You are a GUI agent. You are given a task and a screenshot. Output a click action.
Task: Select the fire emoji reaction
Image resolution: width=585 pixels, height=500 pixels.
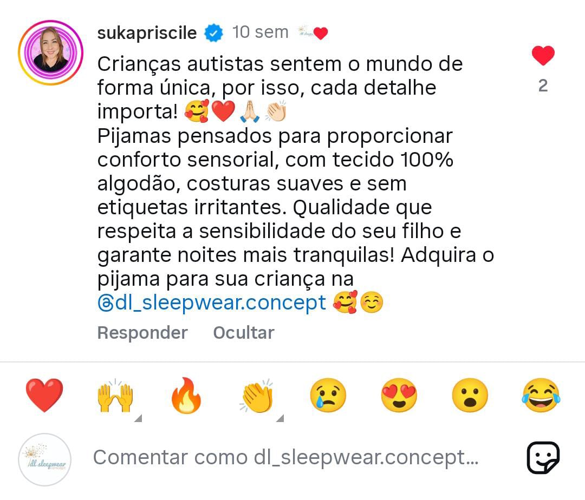point(186,395)
